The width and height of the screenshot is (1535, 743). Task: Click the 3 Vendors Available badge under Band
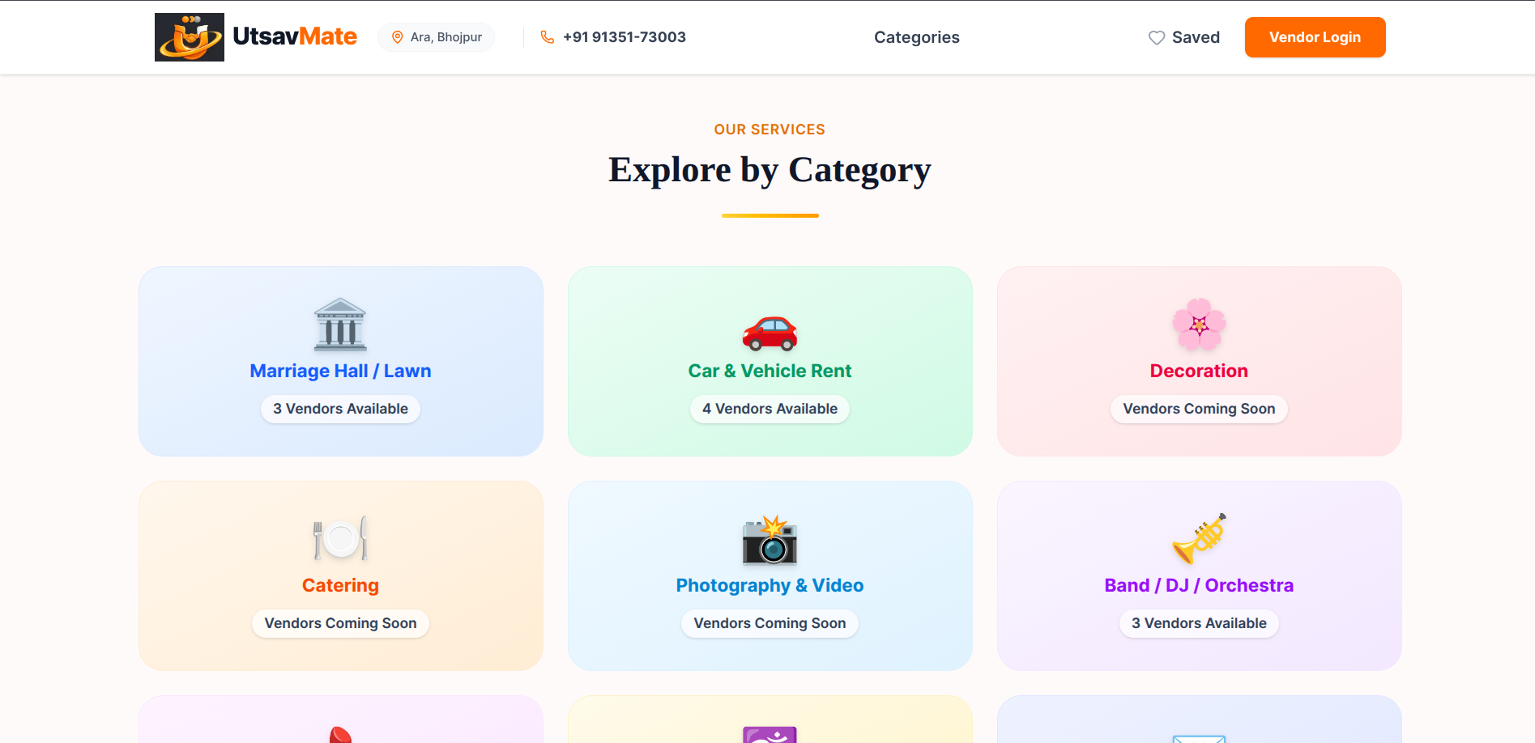(x=1199, y=623)
